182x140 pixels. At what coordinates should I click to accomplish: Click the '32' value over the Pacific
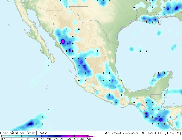pos(30,124)
